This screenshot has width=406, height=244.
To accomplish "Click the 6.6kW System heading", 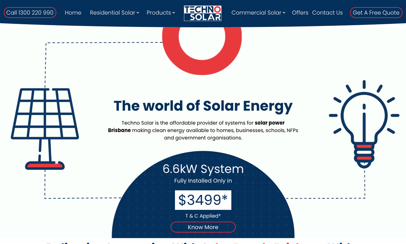I will (203, 169).
